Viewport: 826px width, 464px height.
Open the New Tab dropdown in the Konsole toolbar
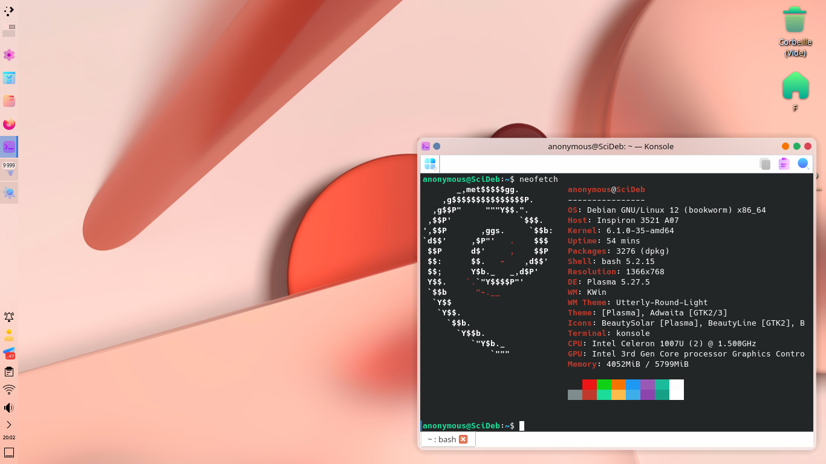click(x=431, y=164)
